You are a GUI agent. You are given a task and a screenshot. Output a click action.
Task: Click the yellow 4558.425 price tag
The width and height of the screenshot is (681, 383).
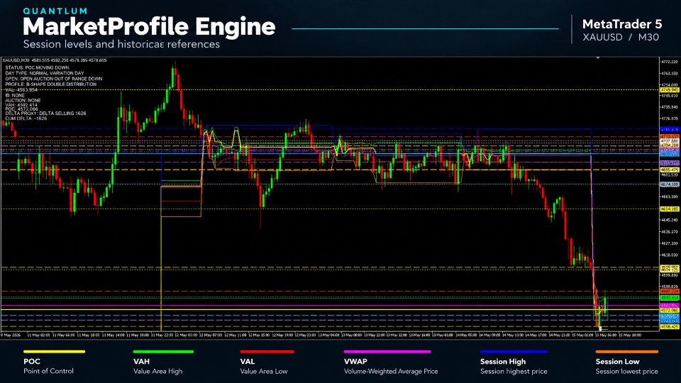(x=670, y=326)
